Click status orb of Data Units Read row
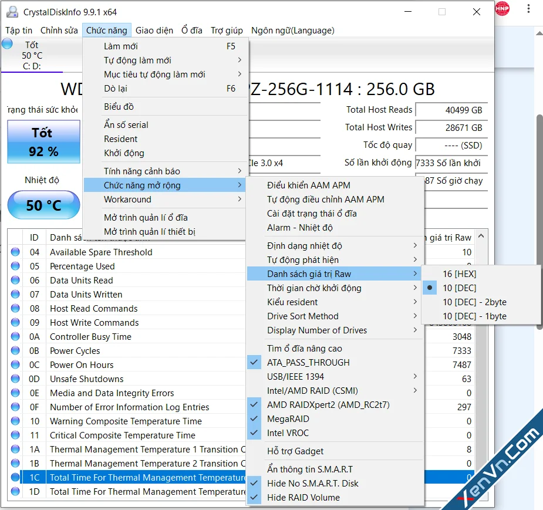Viewport: 543px width, 510px height. 15,280
